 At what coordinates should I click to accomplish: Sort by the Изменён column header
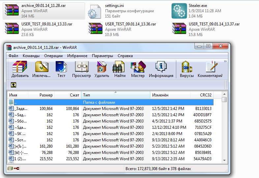[170, 95]
